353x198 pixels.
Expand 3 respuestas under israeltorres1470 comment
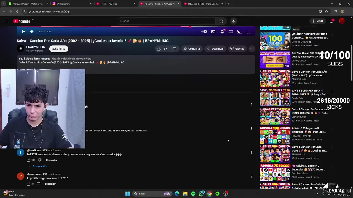[38, 166]
